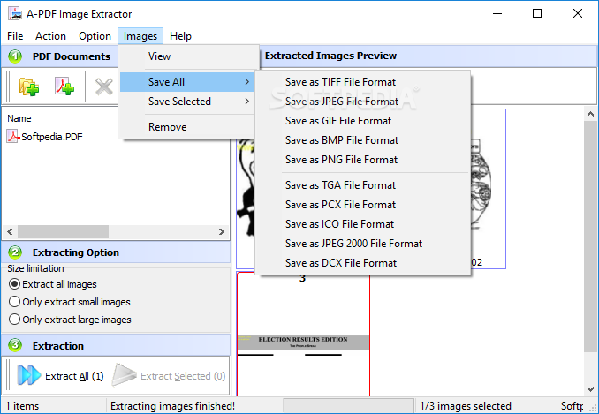Click the green number 2 step icon
The image size is (599, 414).
click(15, 252)
